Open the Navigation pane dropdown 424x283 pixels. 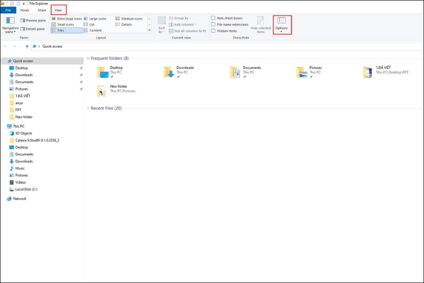click(10, 25)
